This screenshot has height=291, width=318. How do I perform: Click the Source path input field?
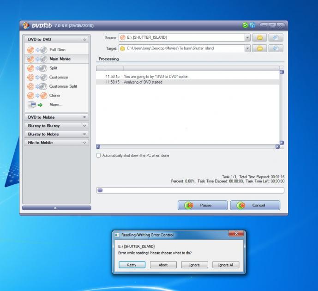click(182, 37)
